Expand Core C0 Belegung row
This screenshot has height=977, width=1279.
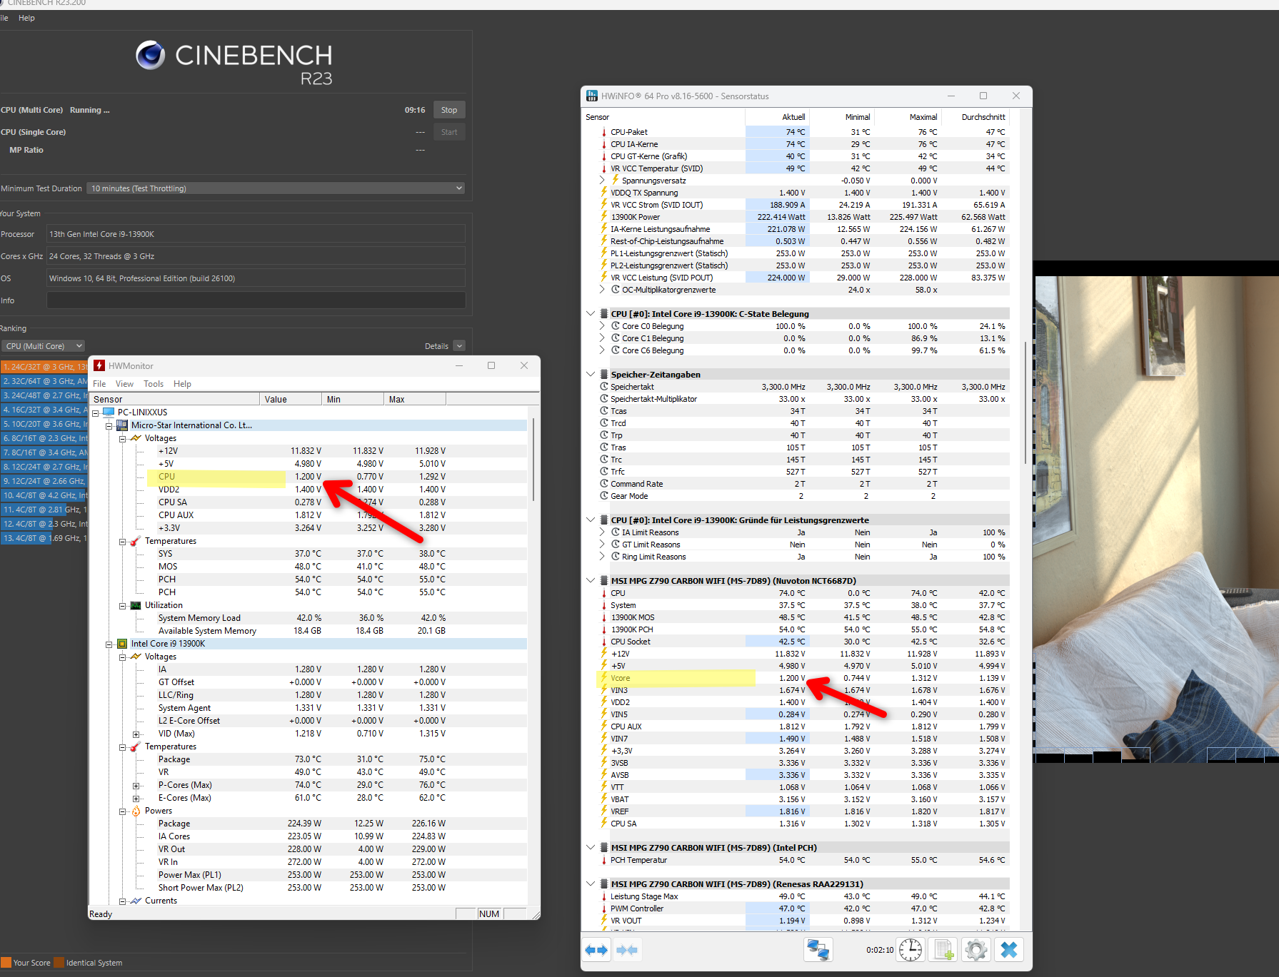pyautogui.click(x=603, y=326)
